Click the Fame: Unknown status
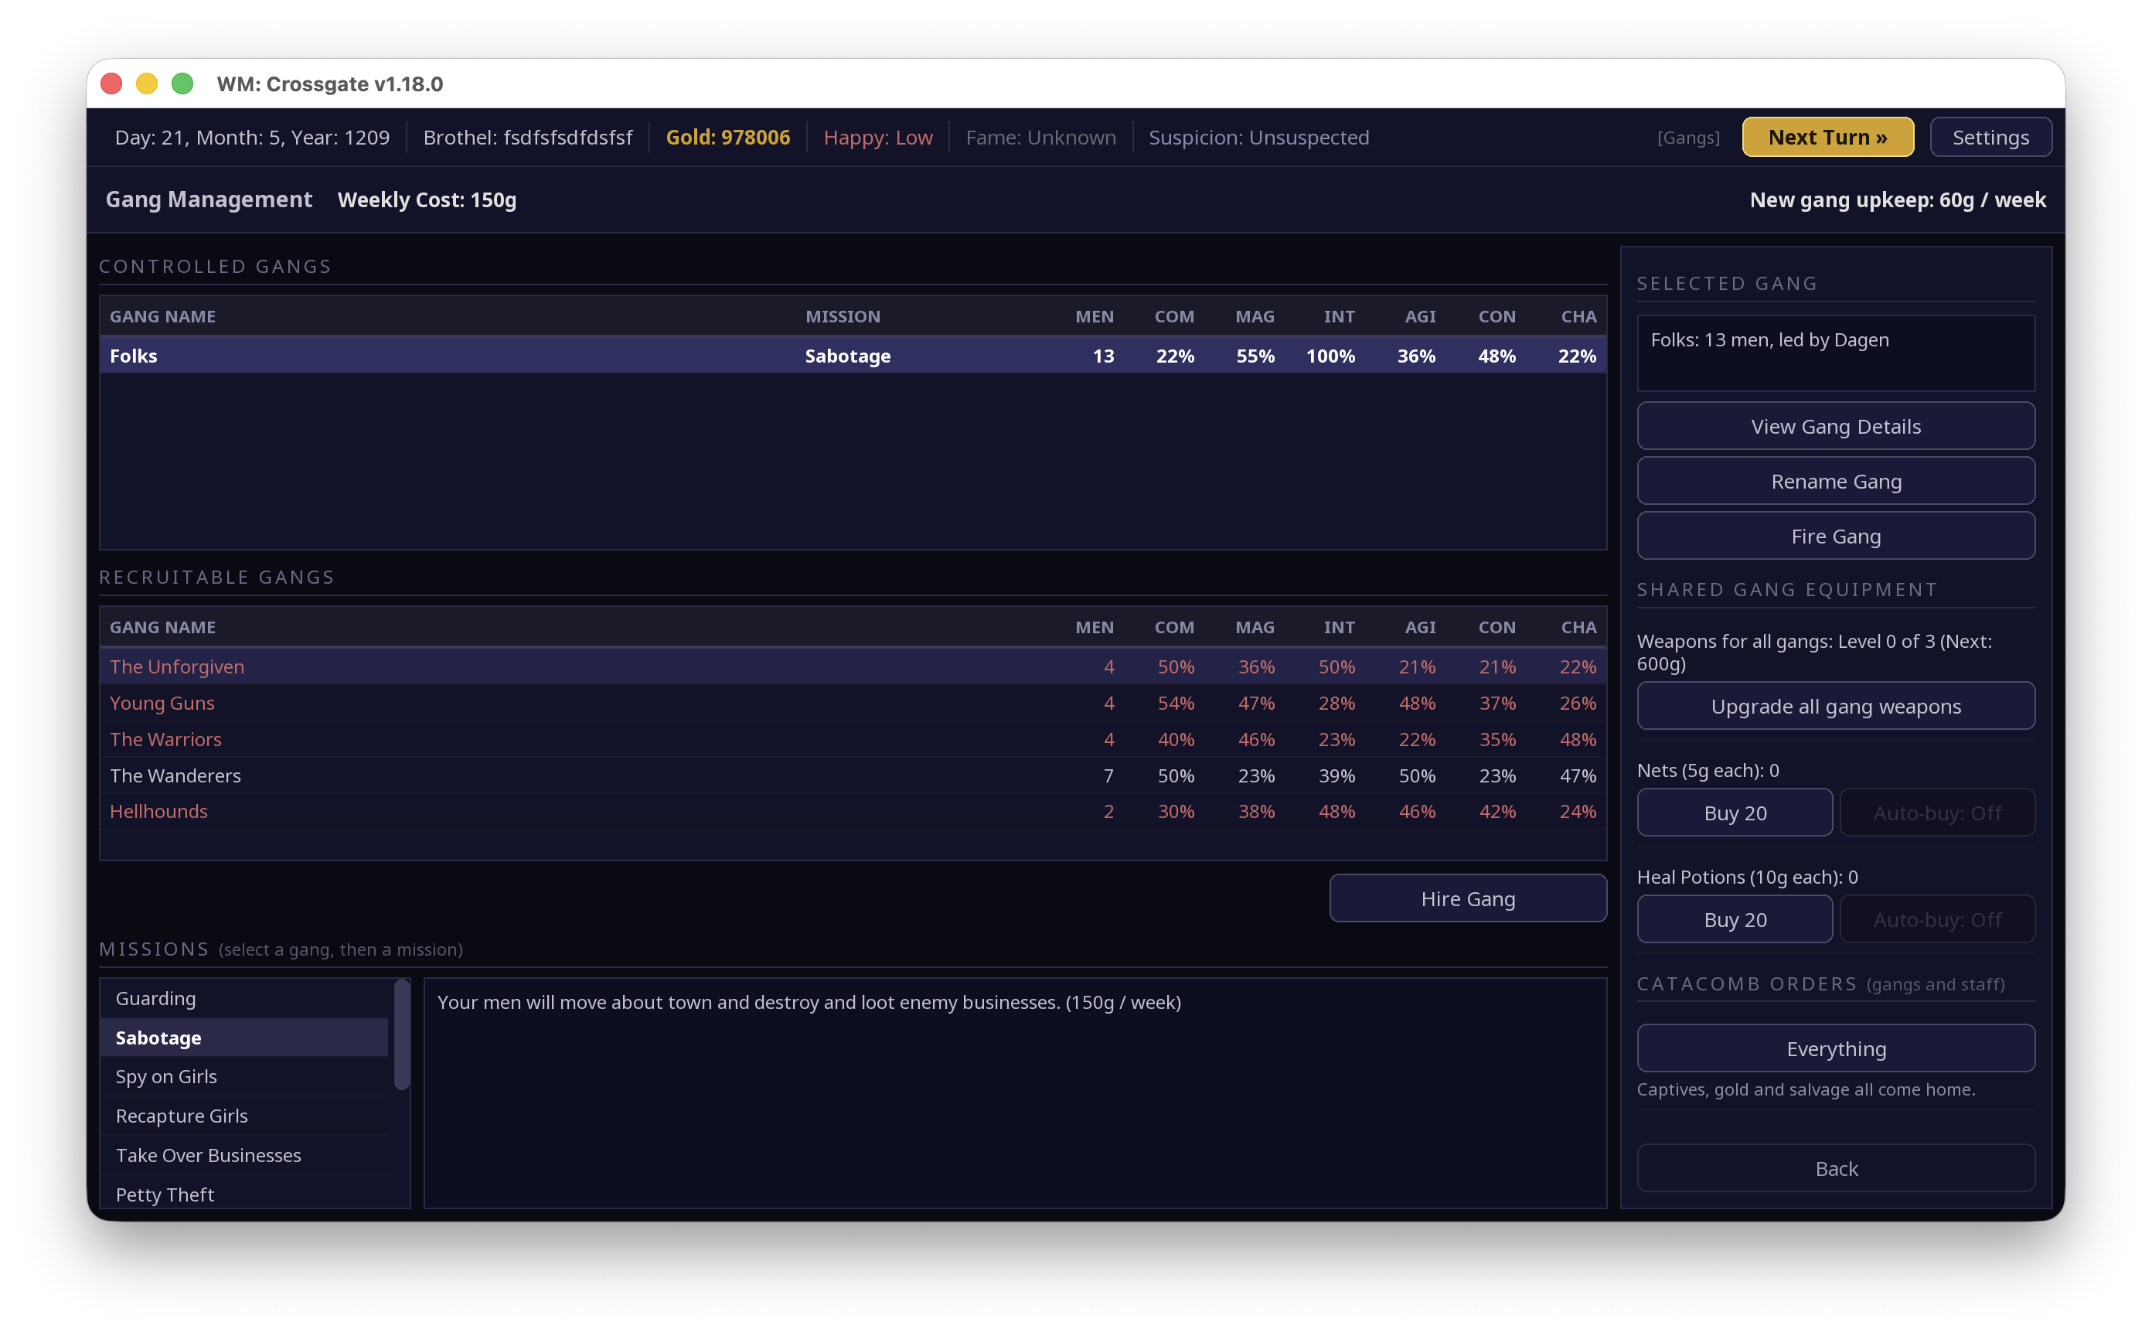 pyautogui.click(x=1040, y=137)
